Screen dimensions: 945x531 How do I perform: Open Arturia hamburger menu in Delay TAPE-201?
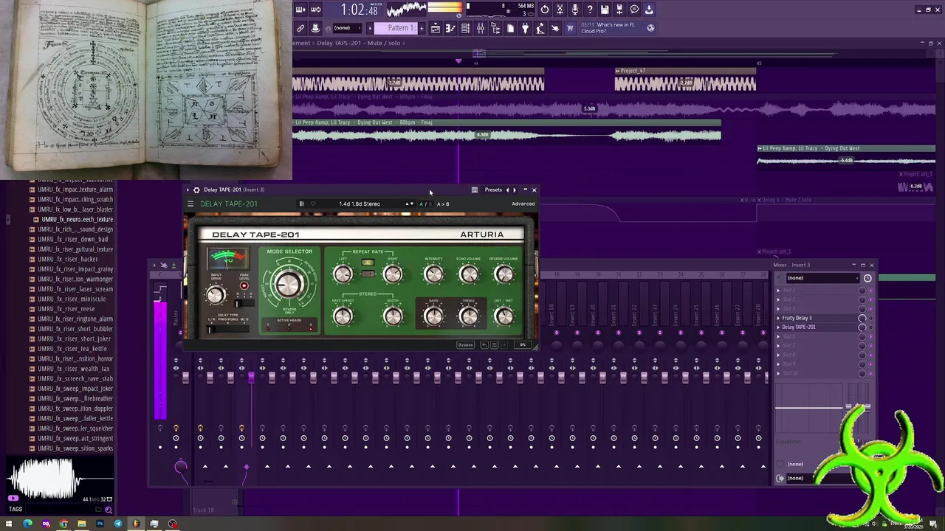190,204
